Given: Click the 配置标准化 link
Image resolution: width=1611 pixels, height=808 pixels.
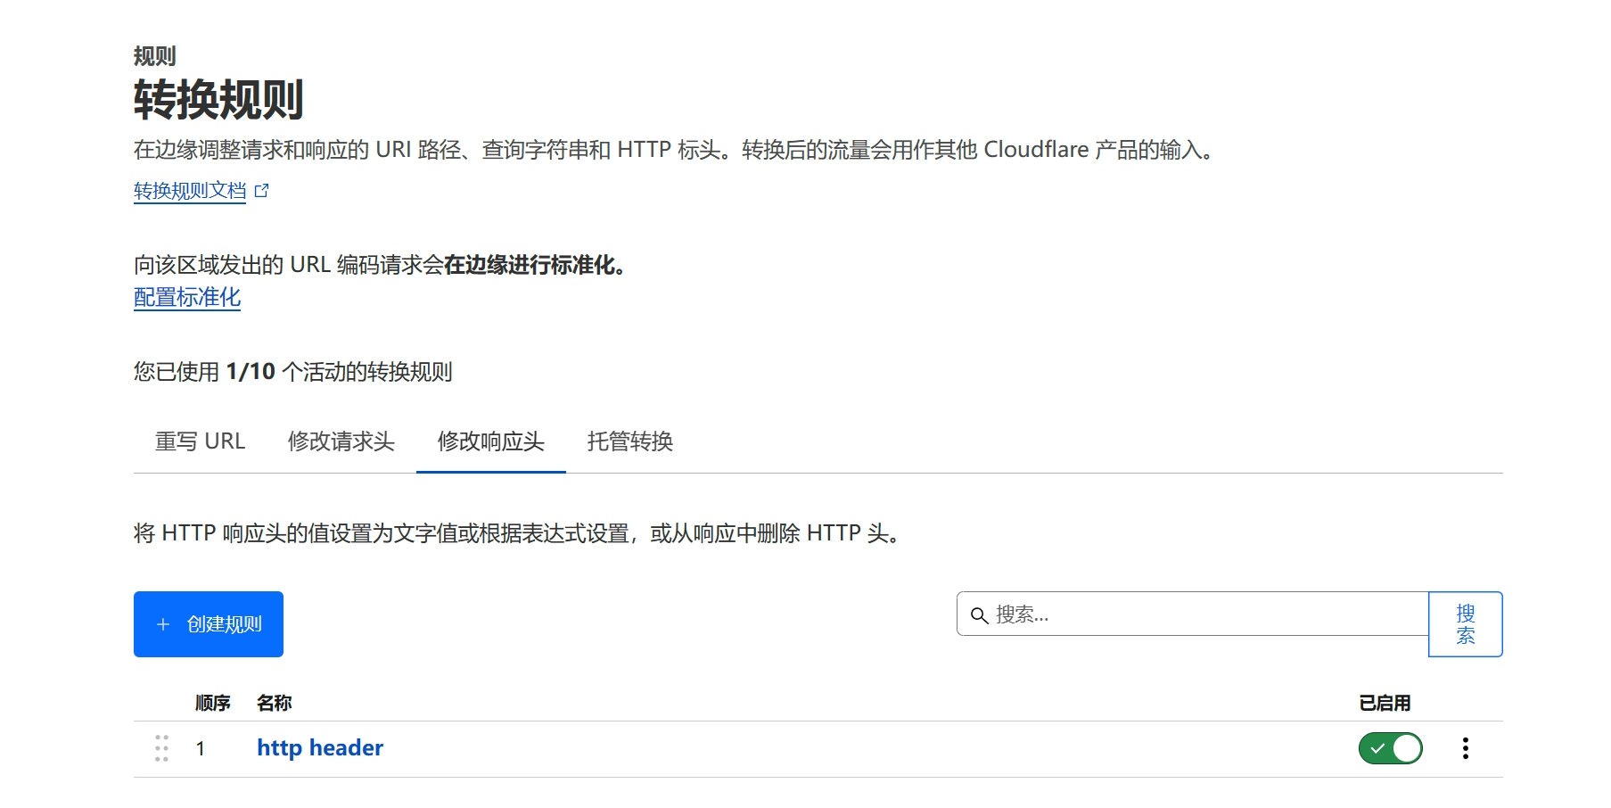Looking at the screenshot, I should click(187, 297).
